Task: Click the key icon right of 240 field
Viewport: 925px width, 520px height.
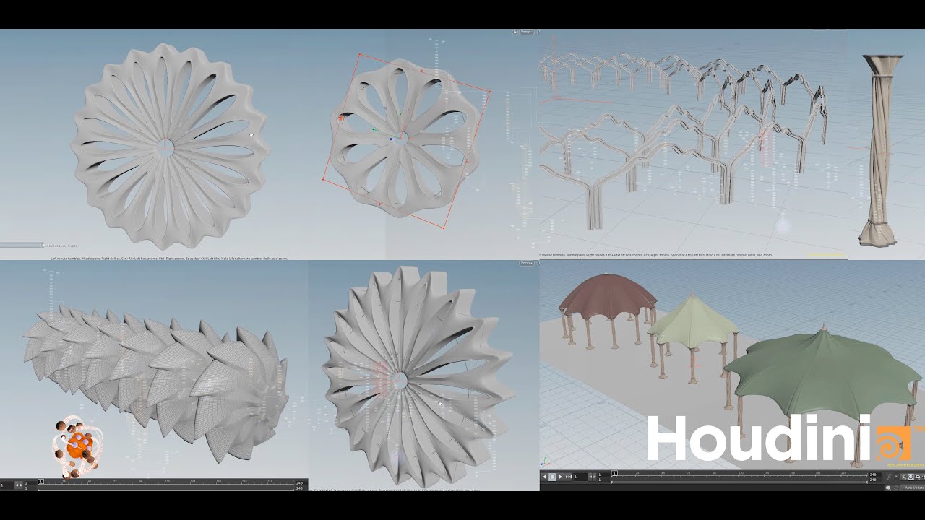Action: coord(889,477)
